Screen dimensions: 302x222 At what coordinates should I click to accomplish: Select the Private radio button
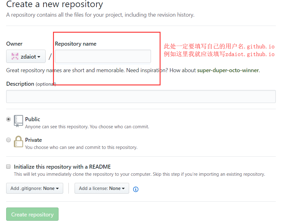pyautogui.click(x=9, y=140)
